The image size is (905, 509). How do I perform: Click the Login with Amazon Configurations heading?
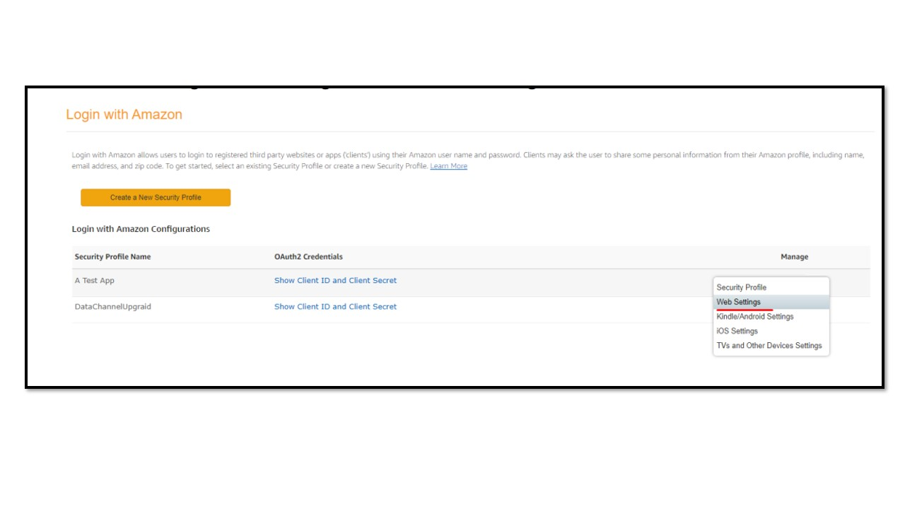click(x=141, y=229)
